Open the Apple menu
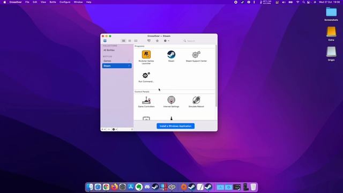Screen dimensions: 343x193 pos(4,2)
